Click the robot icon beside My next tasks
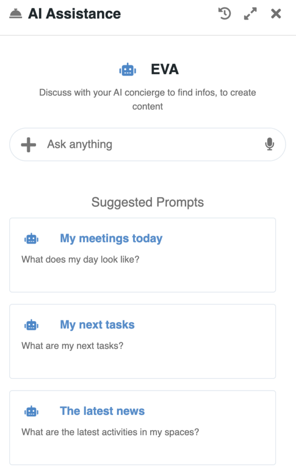This screenshot has width=296, height=473. (x=31, y=325)
